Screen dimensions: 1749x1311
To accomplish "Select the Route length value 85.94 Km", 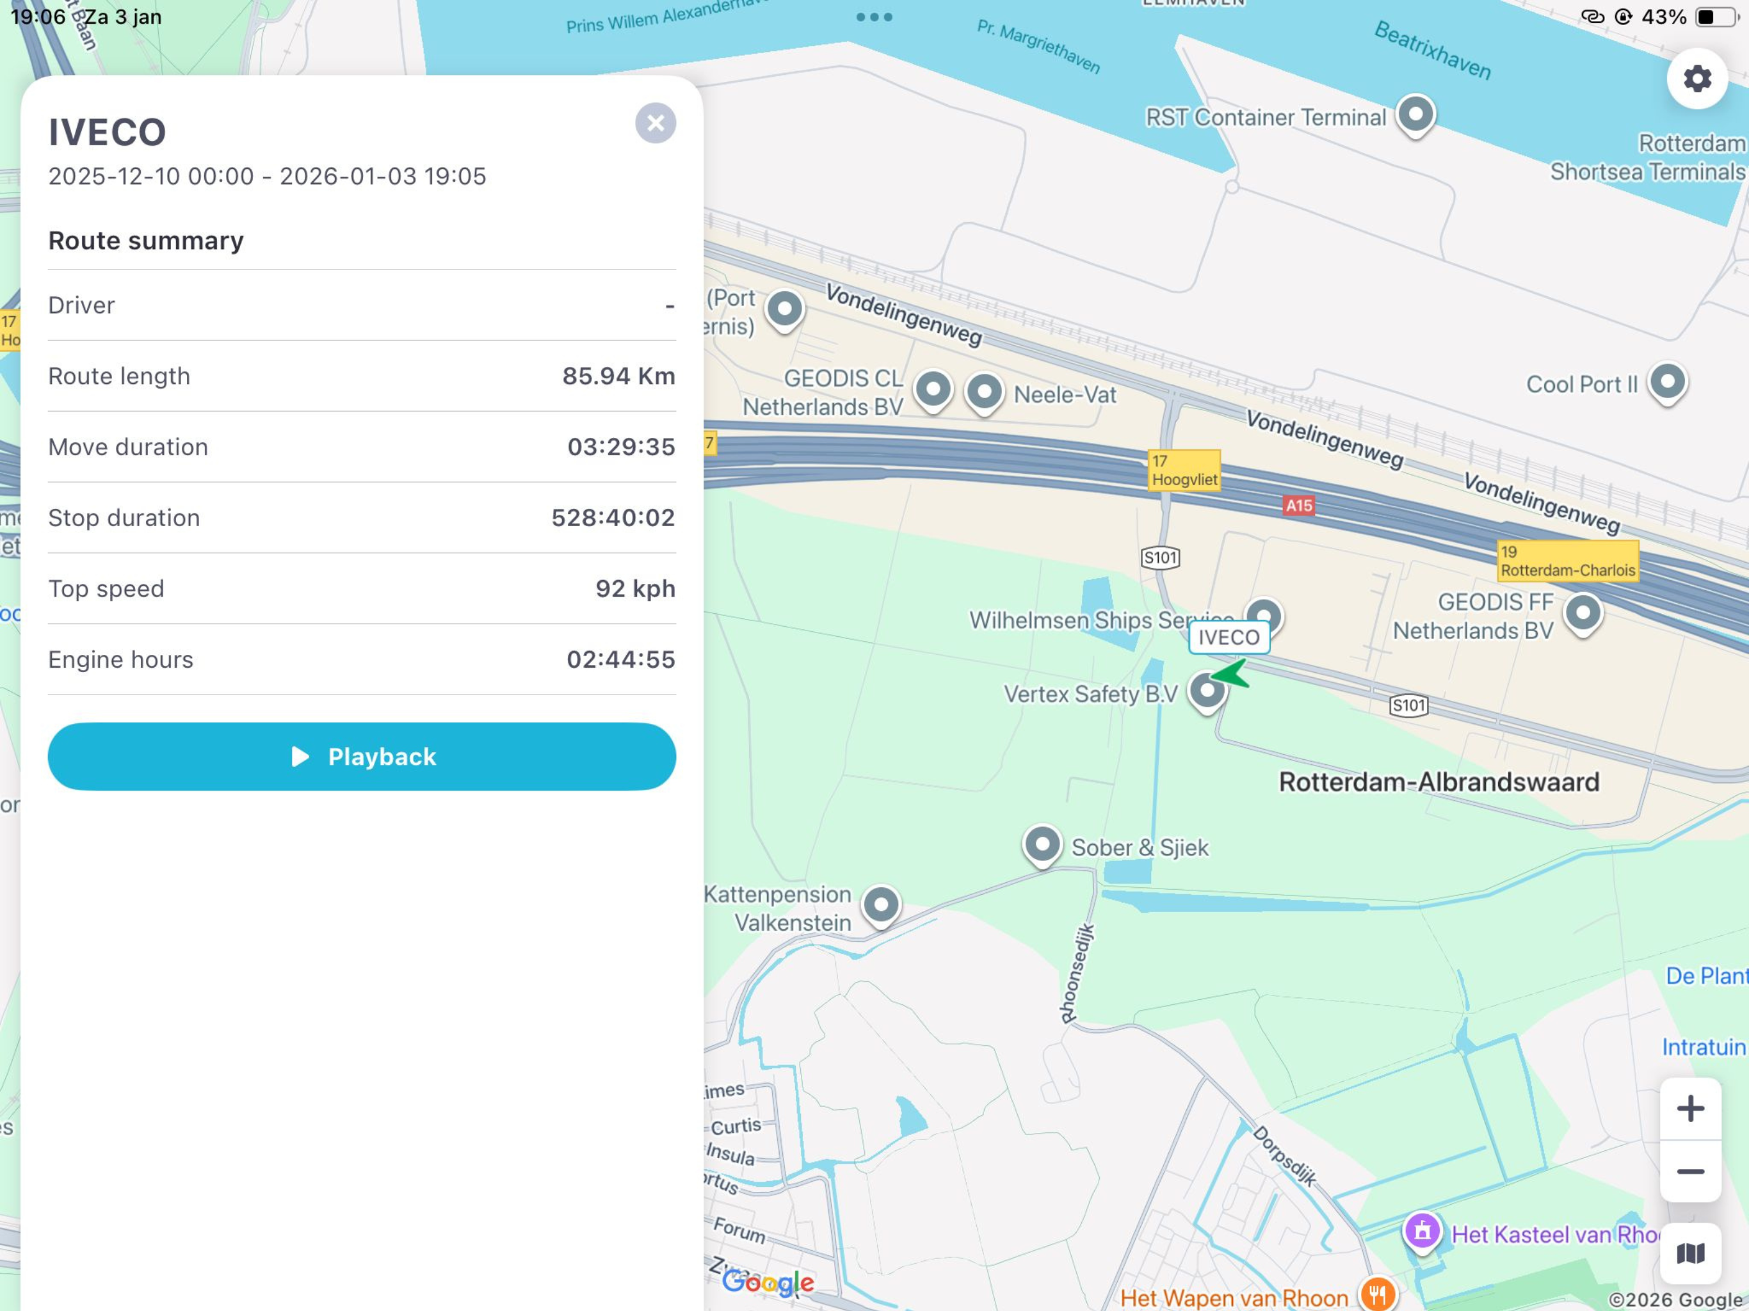I will 618,376.
